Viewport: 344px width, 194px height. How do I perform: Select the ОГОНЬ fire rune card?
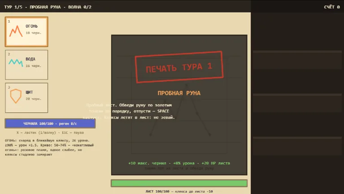click(26, 32)
